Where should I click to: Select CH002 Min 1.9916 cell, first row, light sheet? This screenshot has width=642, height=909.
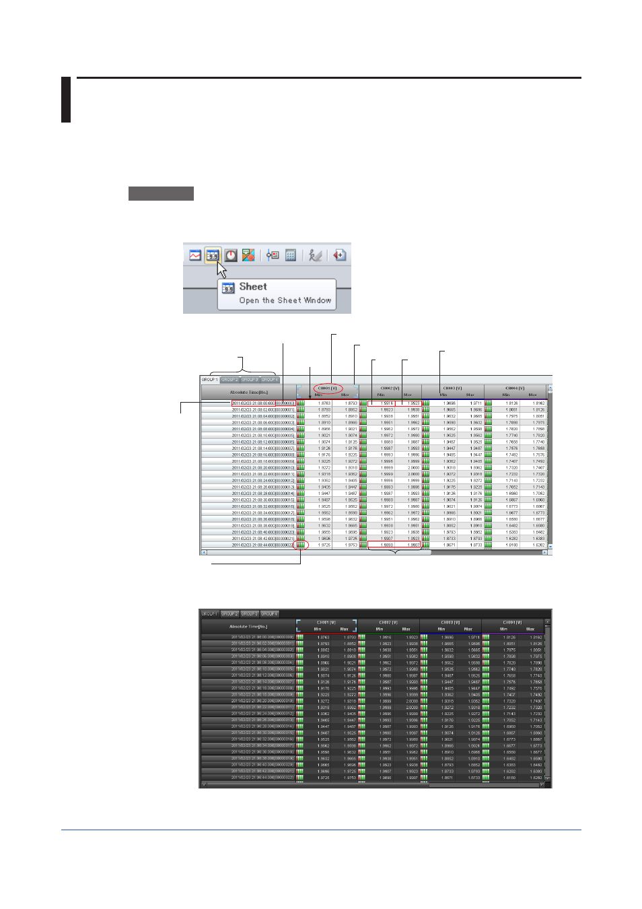coord(382,403)
